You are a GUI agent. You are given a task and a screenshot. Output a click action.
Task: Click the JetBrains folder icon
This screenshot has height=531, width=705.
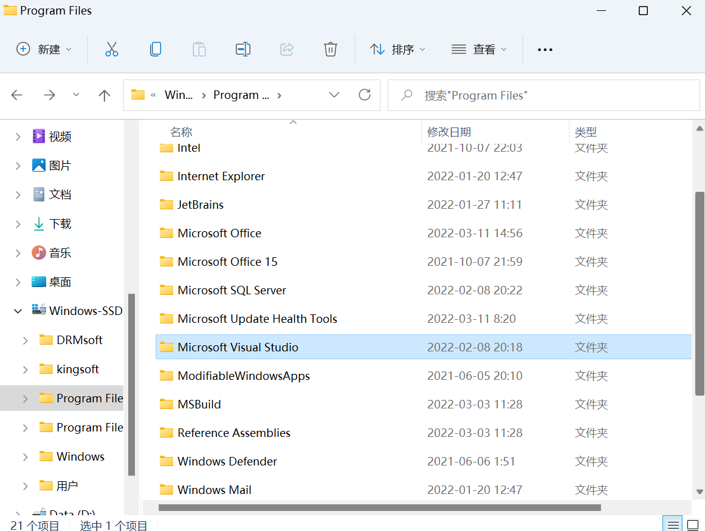167,205
